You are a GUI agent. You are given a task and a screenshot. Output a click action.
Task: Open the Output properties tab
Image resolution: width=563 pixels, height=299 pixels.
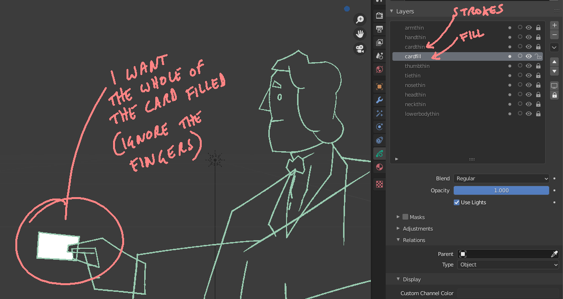(x=379, y=29)
